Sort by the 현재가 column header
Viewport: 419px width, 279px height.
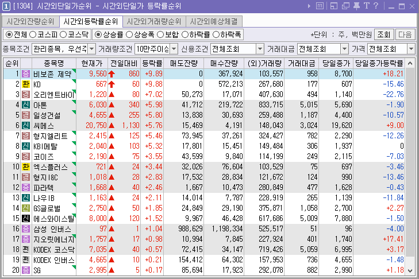click(92, 63)
